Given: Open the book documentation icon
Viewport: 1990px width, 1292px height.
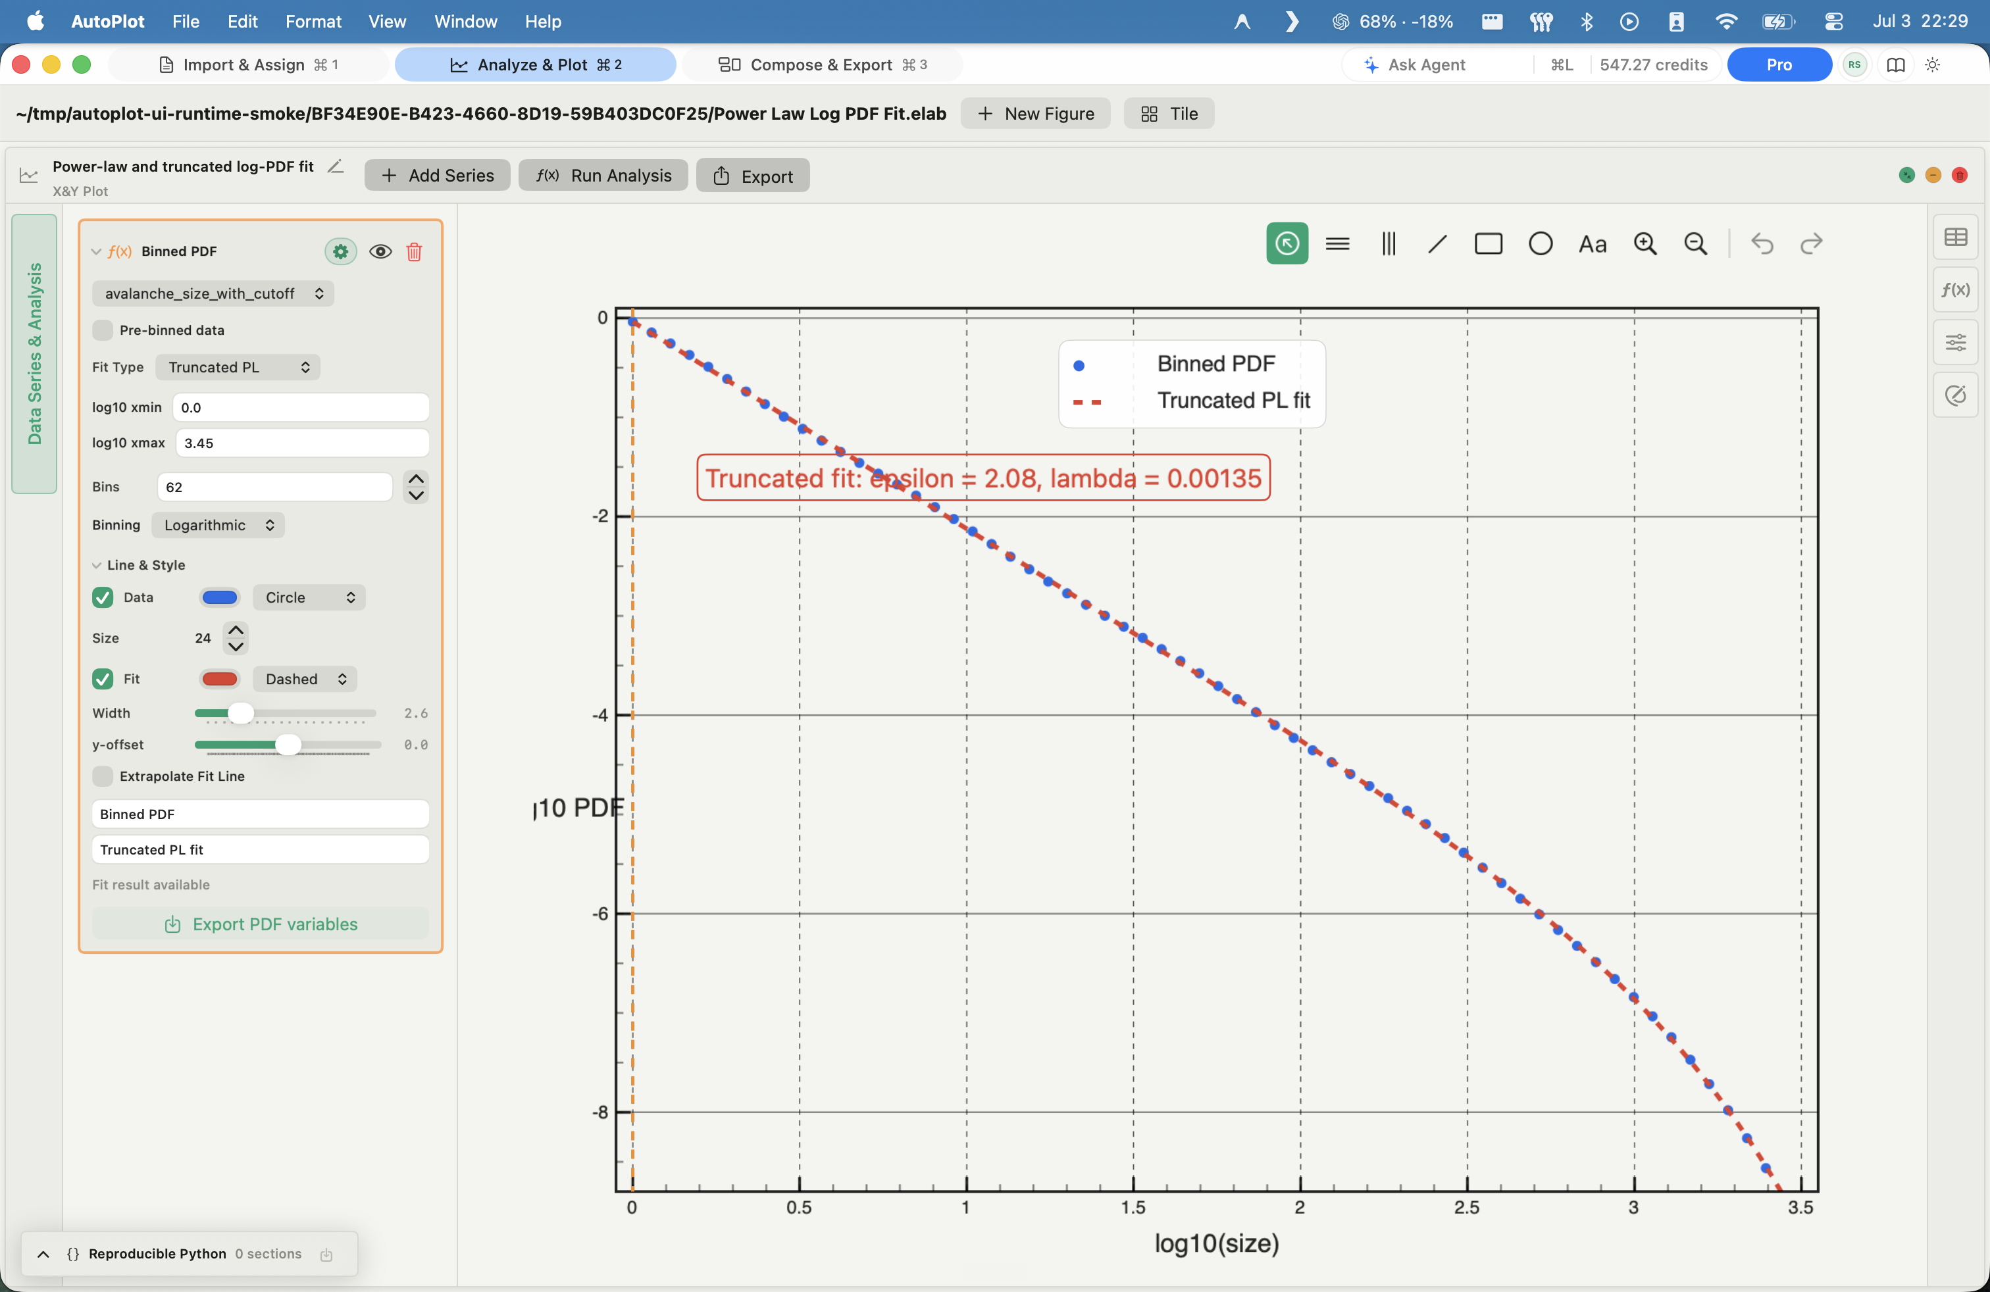Looking at the screenshot, I should click(x=1895, y=64).
